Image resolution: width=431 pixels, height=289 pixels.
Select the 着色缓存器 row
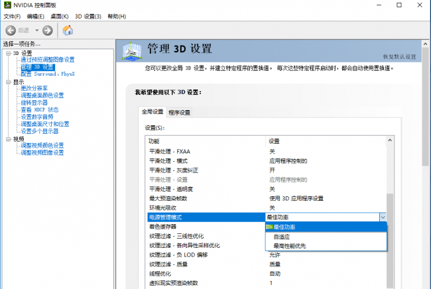206,227
